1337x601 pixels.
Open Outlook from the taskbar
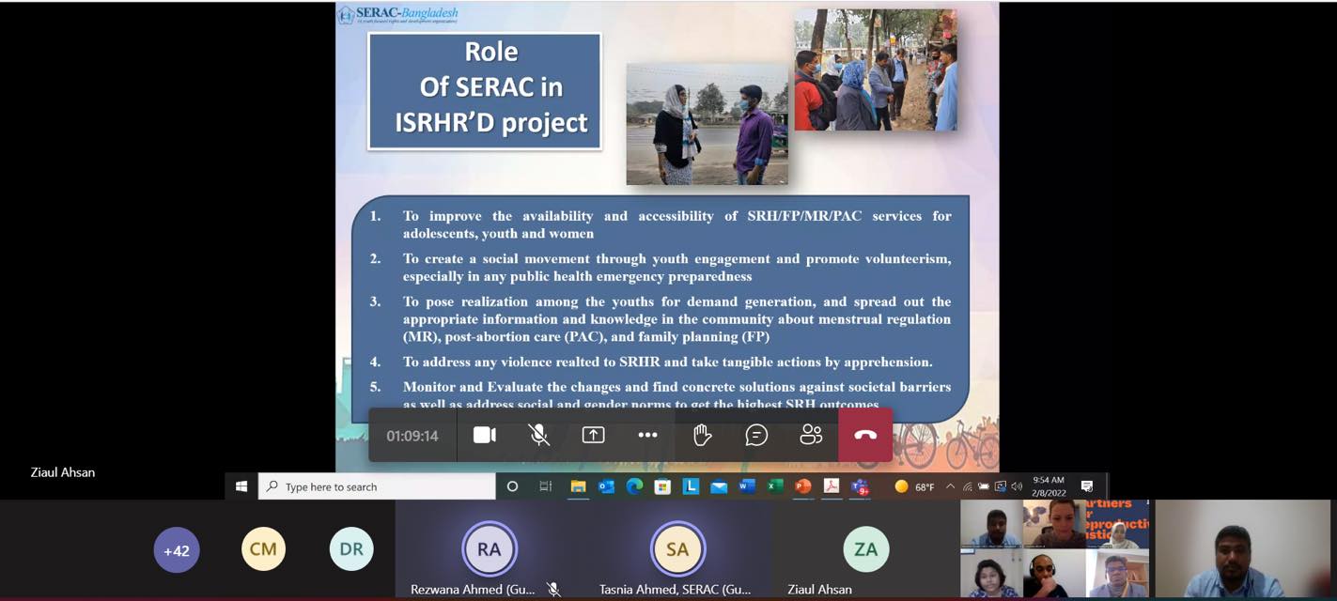click(x=606, y=486)
